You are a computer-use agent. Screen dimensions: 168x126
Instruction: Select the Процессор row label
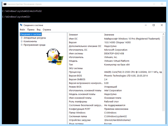(x=75, y=72)
